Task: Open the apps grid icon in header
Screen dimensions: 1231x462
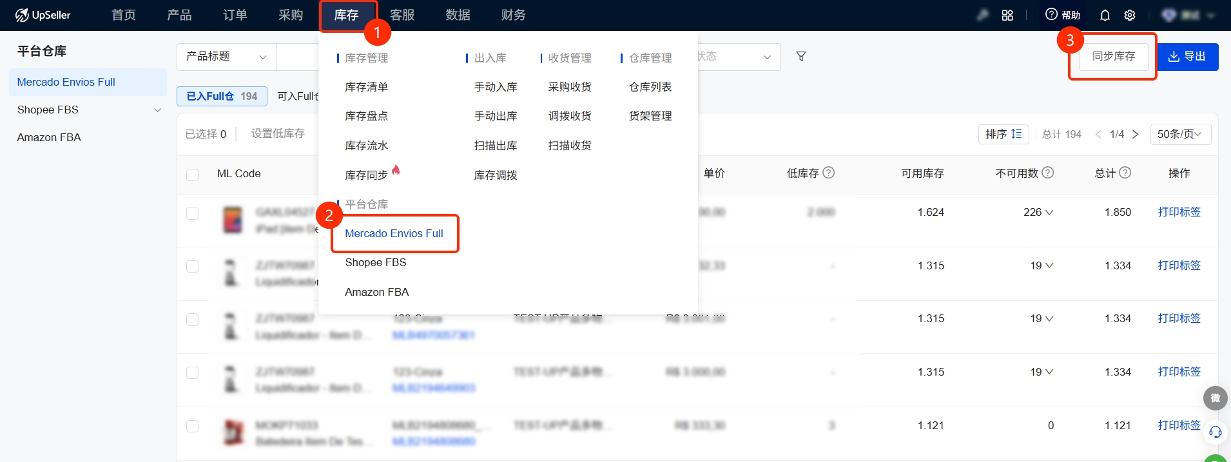Action: 1007,15
